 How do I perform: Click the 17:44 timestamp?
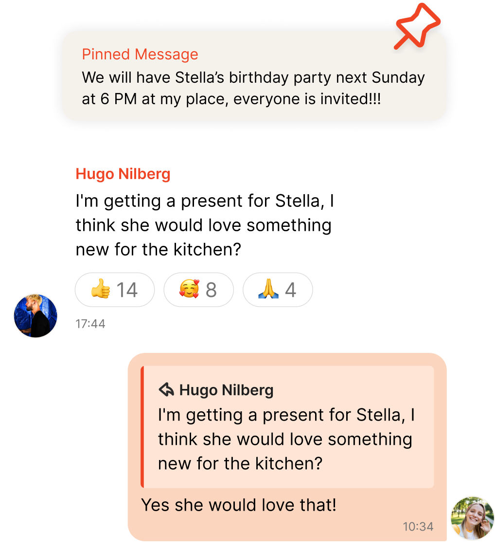tap(90, 324)
